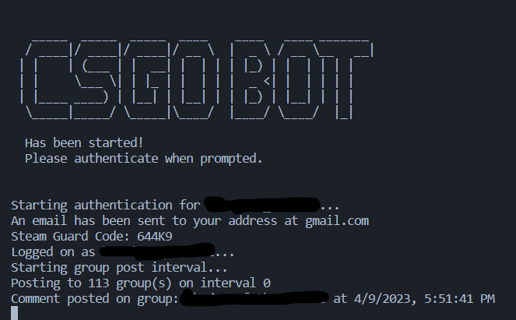516x320 pixels.
Task: Click redacted name after "Logged on as"
Action: pyautogui.click(x=157, y=251)
